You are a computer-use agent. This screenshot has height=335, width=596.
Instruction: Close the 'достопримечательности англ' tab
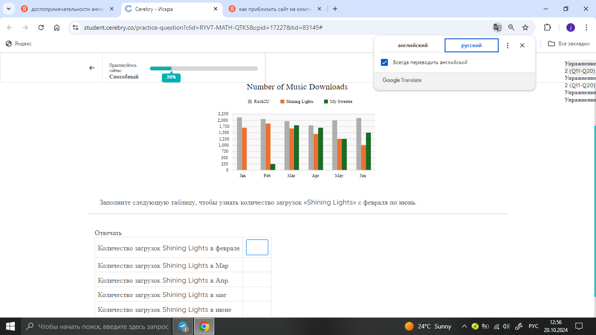(112, 9)
